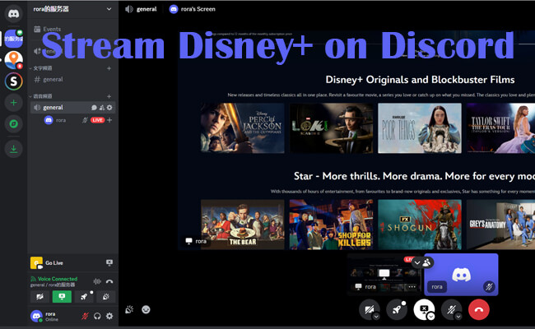Click rora's avatar in the user panel

coord(36,316)
